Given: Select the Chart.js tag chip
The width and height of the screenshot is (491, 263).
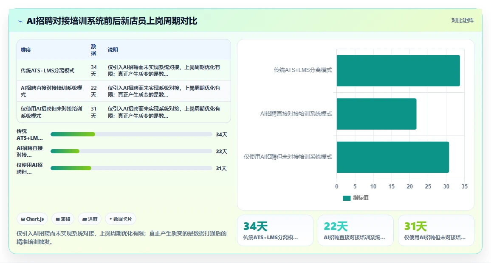Looking at the screenshot, I should click(x=32, y=219).
